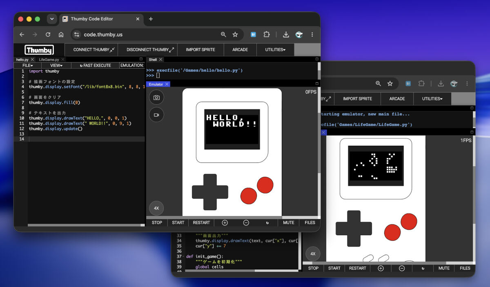Viewport: 490px width, 287px height.
Task: Click START in front emulator
Action: pyautogui.click(x=178, y=222)
